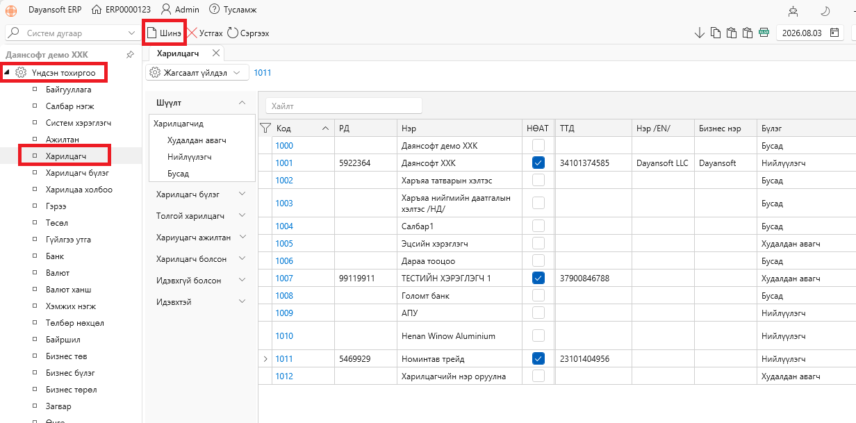Refresh the list with Сэргээх
The image size is (856, 423).
coord(248,33)
